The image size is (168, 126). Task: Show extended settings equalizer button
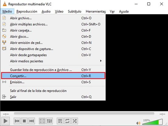click(x=50, y=121)
